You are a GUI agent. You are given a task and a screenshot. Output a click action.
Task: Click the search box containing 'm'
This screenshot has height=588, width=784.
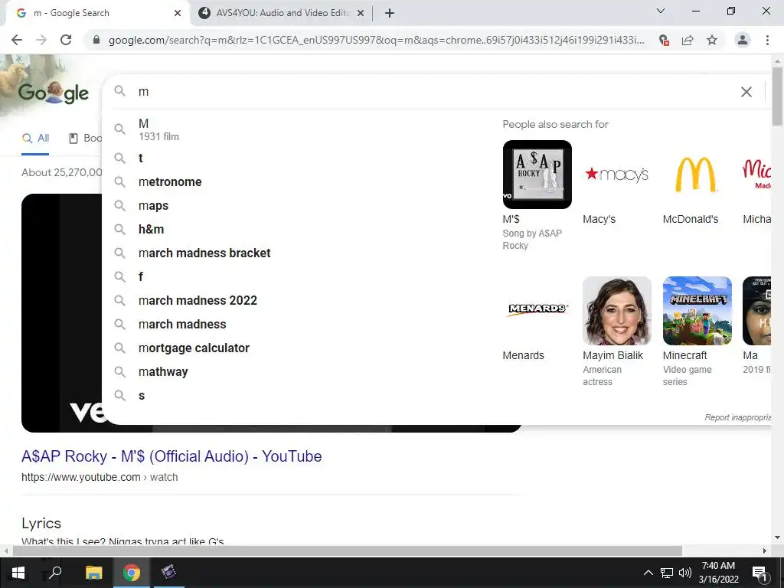point(435,92)
